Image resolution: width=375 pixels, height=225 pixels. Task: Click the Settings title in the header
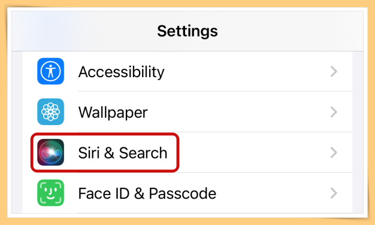coord(187,31)
